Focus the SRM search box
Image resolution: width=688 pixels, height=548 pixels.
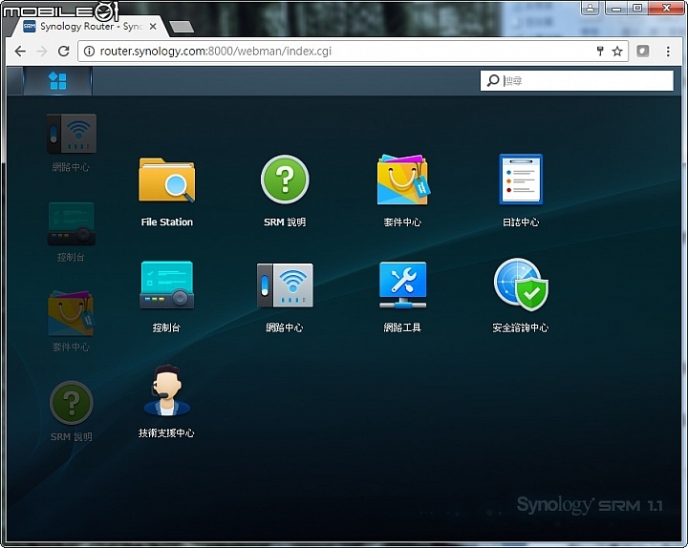pos(576,80)
